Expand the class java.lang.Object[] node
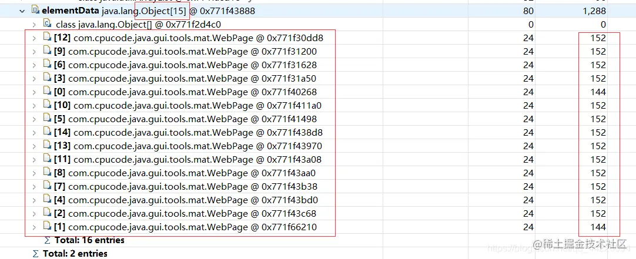The width and height of the screenshot is (636, 259). [35, 24]
